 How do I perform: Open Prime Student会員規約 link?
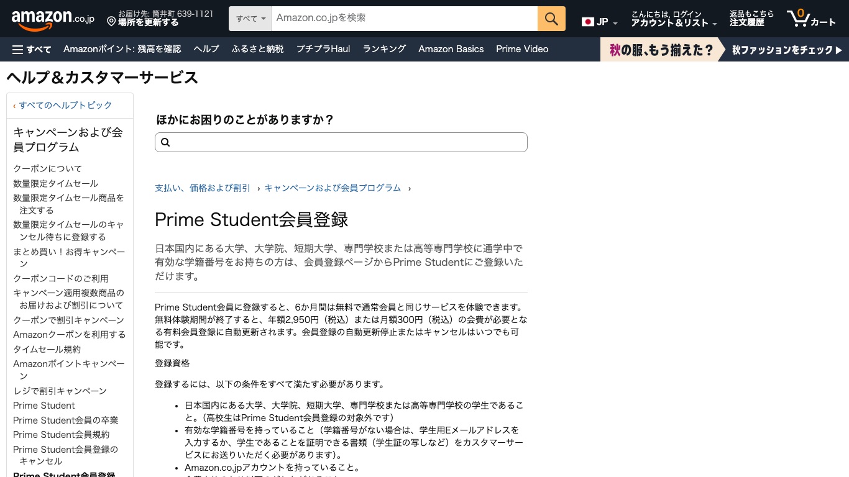pos(62,435)
